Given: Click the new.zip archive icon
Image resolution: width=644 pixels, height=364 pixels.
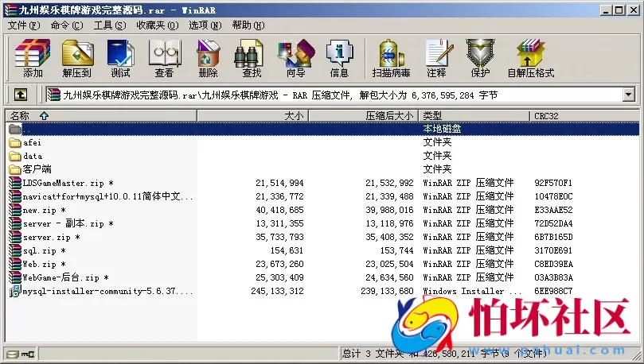Looking at the screenshot, I should [15, 210].
